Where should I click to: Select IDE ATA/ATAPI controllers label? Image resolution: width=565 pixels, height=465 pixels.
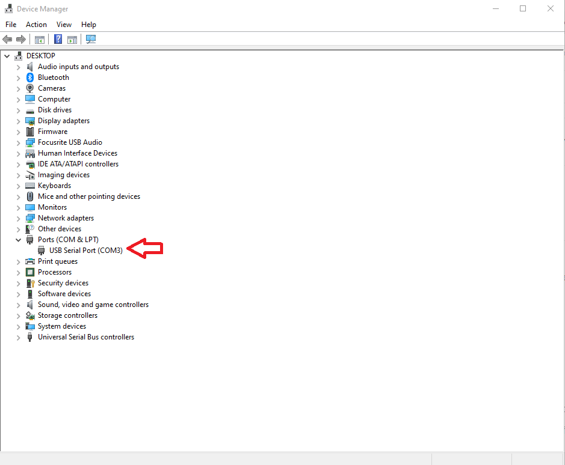click(78, 164)
